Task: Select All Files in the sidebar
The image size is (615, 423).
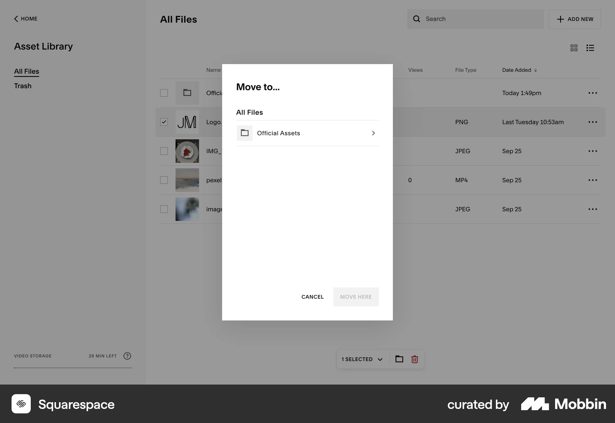Action: [x=26, y=71]
